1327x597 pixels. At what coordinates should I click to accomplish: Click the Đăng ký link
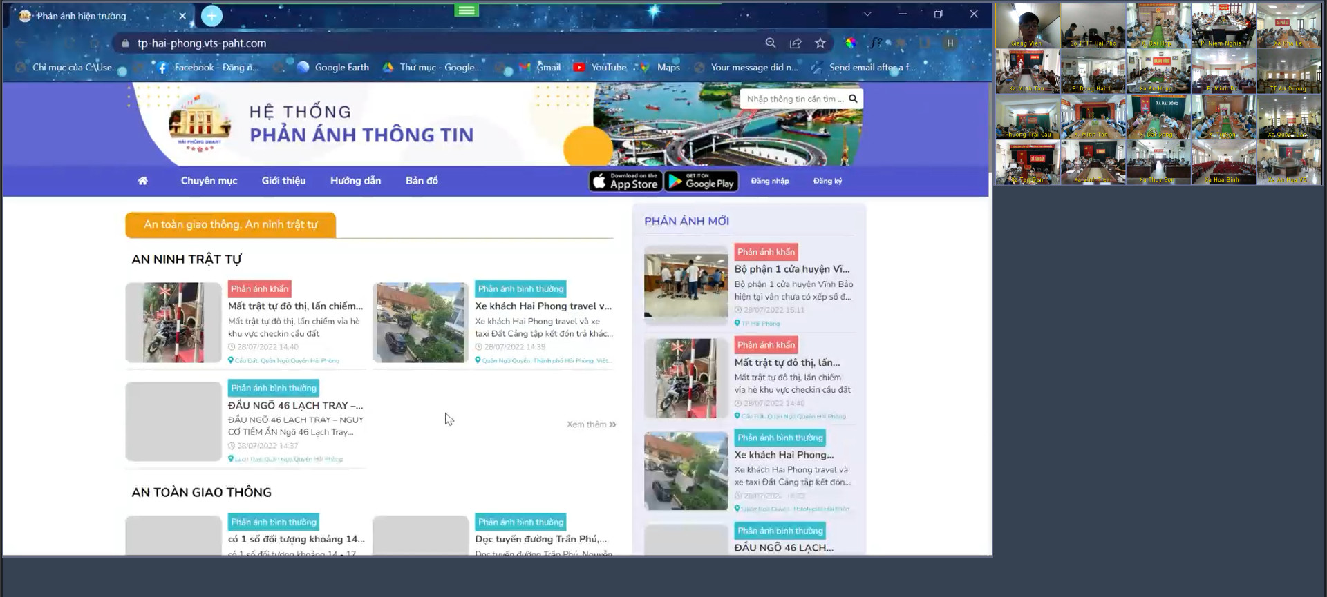827,181
